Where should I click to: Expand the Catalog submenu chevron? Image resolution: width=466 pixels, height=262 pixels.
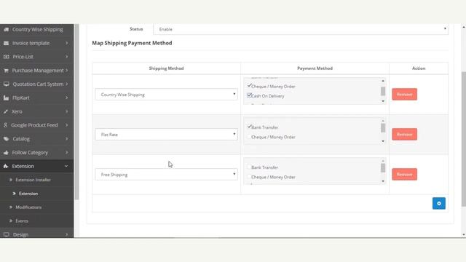click(x=66, y=139)
